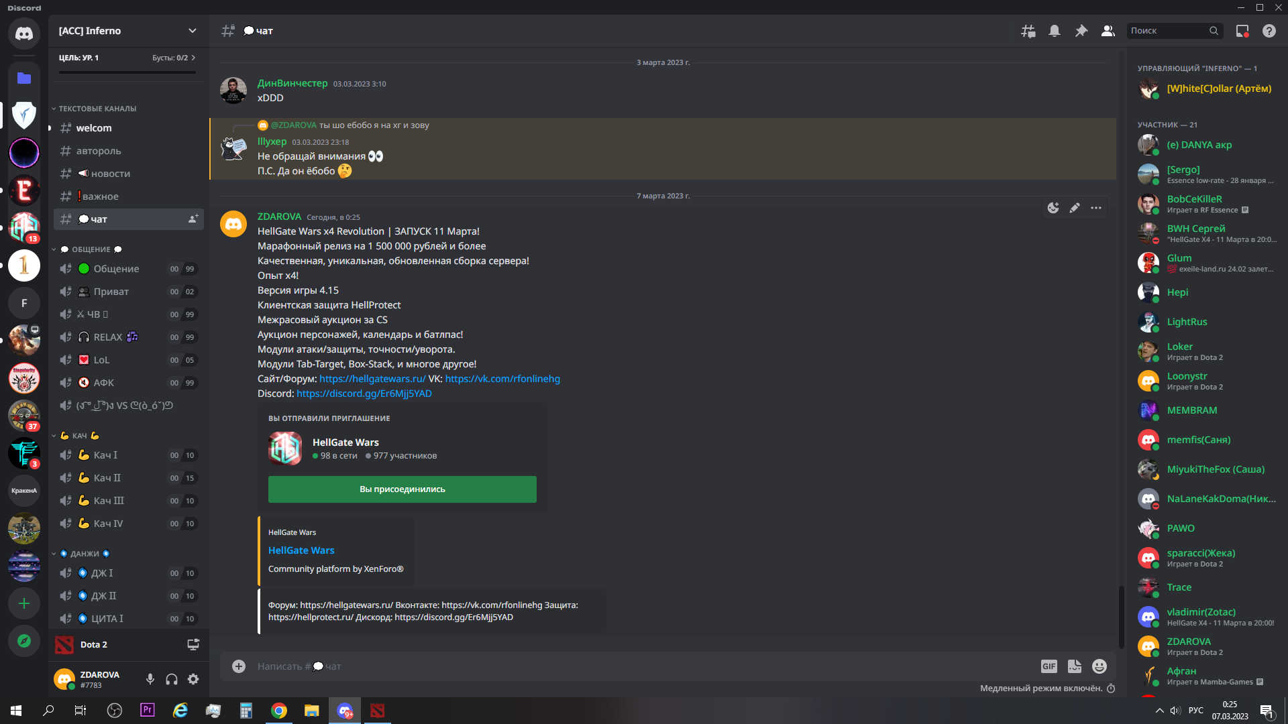This screenshot has height=724, width=1288.
Task: Open ДинВинчестер user profile name
Action: click(x=292, y=83)
